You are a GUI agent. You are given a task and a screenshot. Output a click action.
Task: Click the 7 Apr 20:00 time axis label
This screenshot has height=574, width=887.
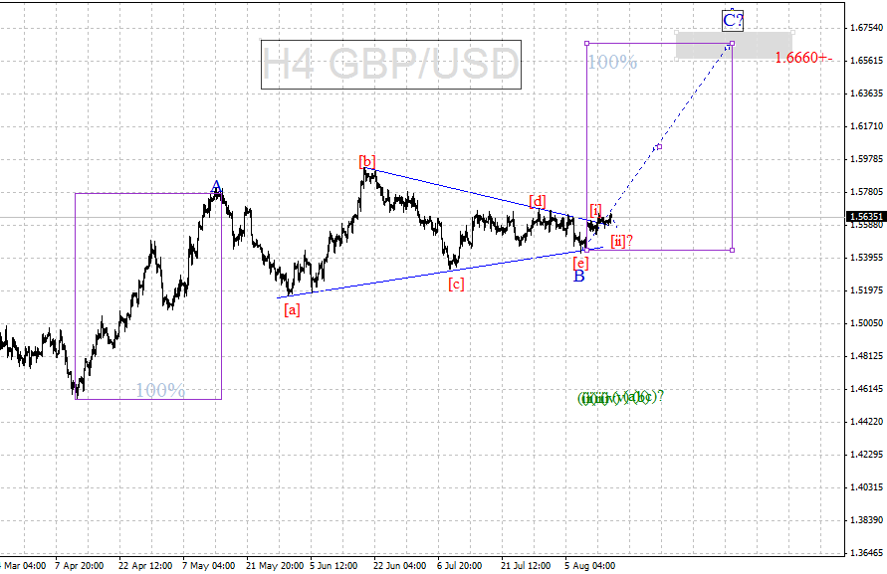pos(80,565)
